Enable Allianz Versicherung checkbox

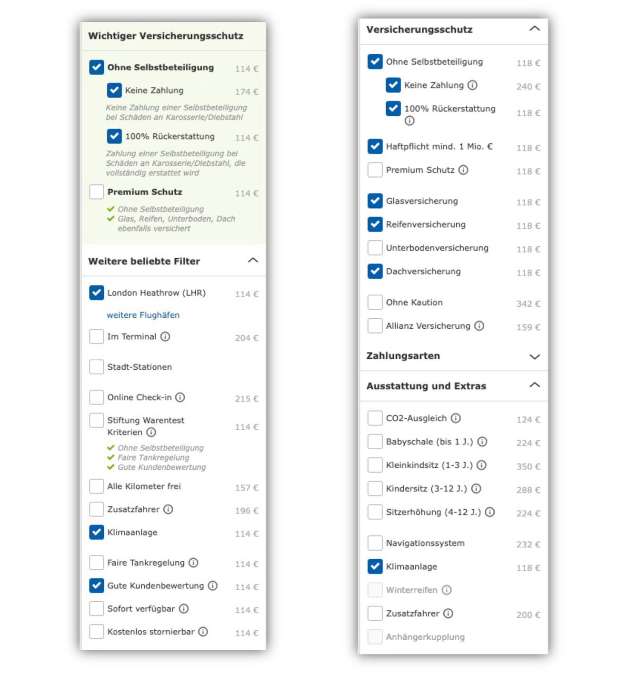click(x=375, y=326)
